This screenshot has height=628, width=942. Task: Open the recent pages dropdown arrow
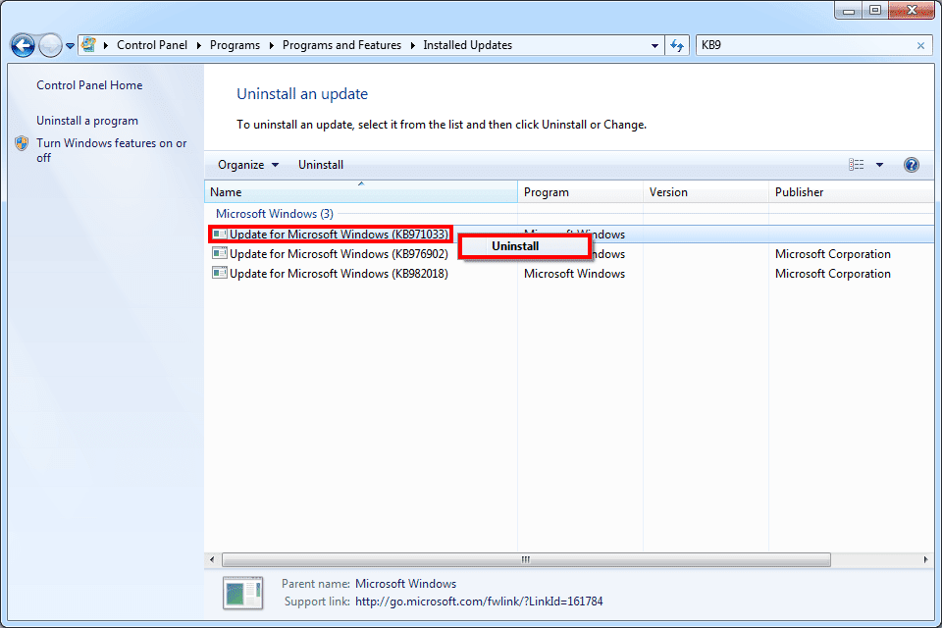(70, 46)
